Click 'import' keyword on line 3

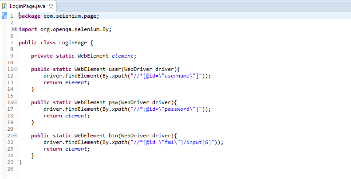[28, 30]
